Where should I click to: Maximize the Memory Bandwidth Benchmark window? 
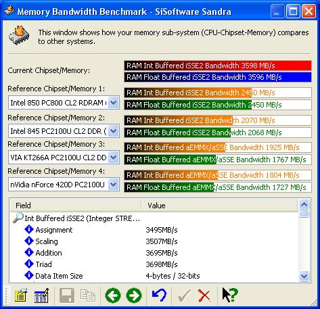[x=293, y=11]
